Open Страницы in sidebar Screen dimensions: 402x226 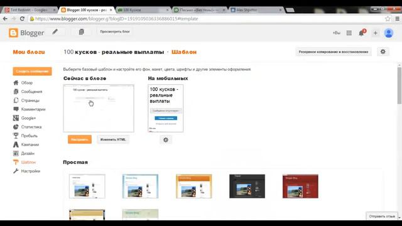coord(26,100)
